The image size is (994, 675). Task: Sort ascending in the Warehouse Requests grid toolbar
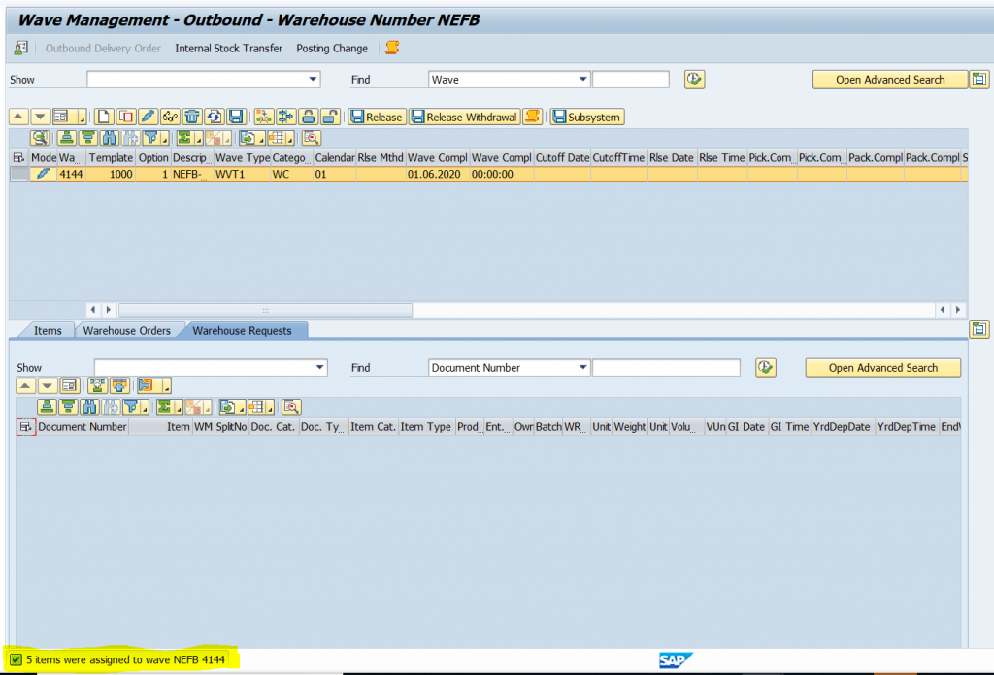click(47, 407)
